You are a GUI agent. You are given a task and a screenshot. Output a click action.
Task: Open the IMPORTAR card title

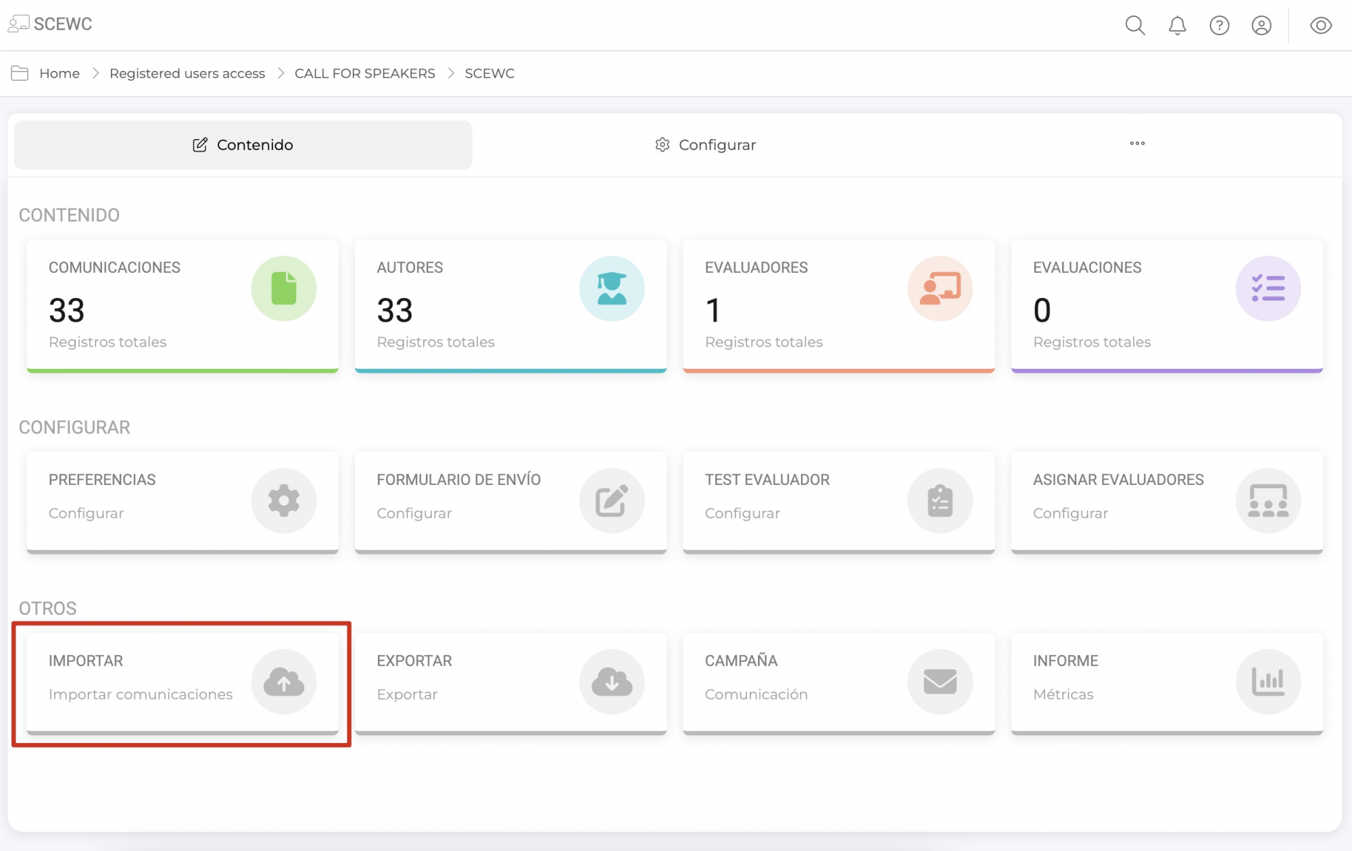(86, 661)
